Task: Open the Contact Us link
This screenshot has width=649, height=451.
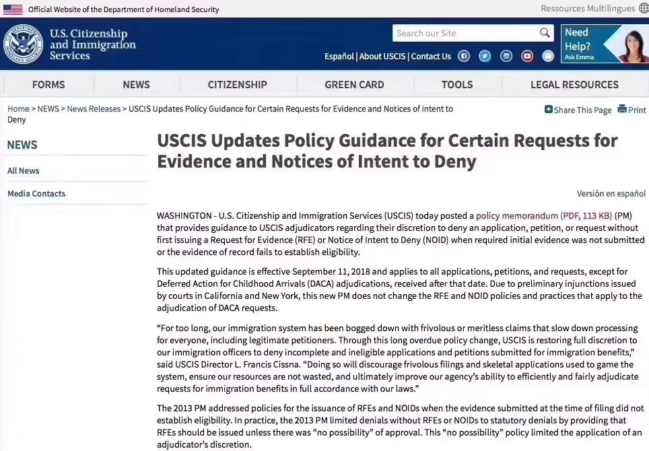Action: coord(431,57)
